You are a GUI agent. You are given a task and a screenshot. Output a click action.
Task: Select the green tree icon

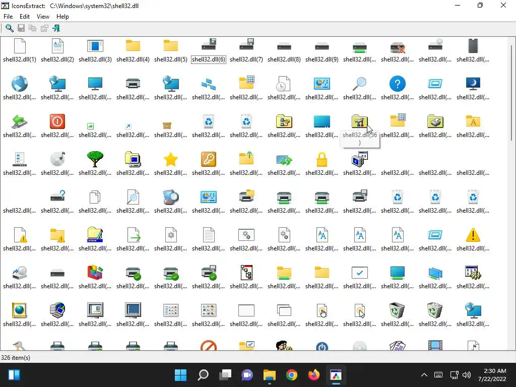click(95, 159)
